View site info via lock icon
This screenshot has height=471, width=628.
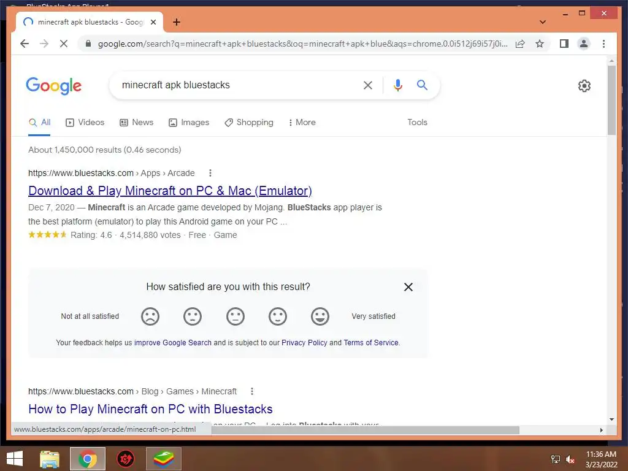pyautogui.click(x=88, y=44)
